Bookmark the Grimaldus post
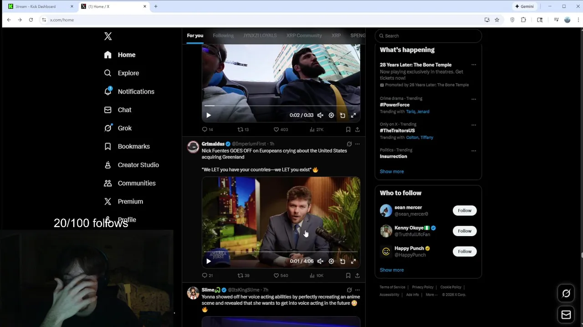The image size is (583, 327). [348, 275]
